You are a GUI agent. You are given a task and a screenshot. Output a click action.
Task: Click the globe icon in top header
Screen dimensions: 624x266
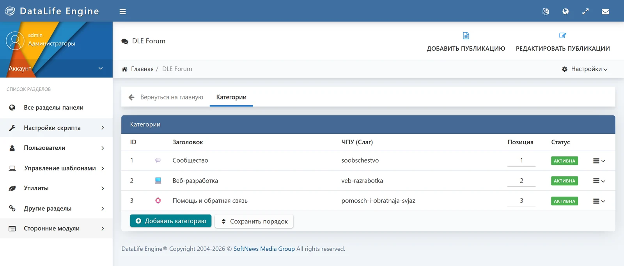[x=565, y=11]
